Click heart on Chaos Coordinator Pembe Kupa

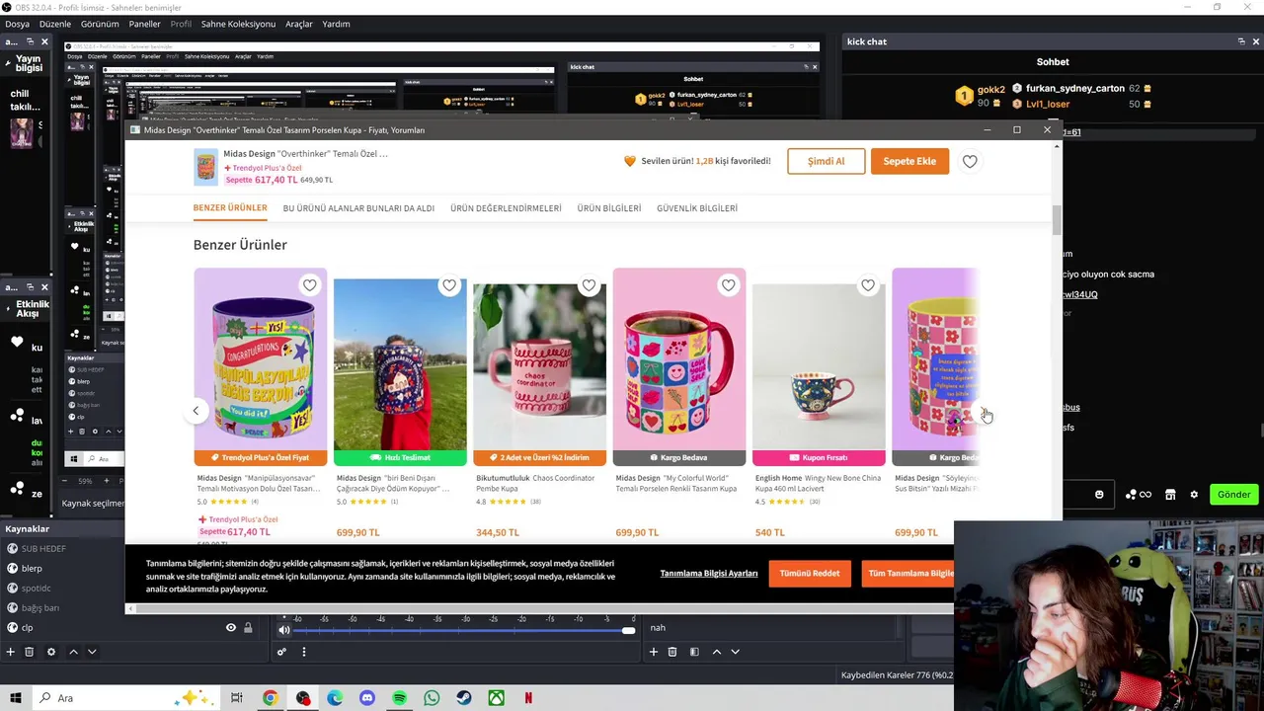pos(589,285)
